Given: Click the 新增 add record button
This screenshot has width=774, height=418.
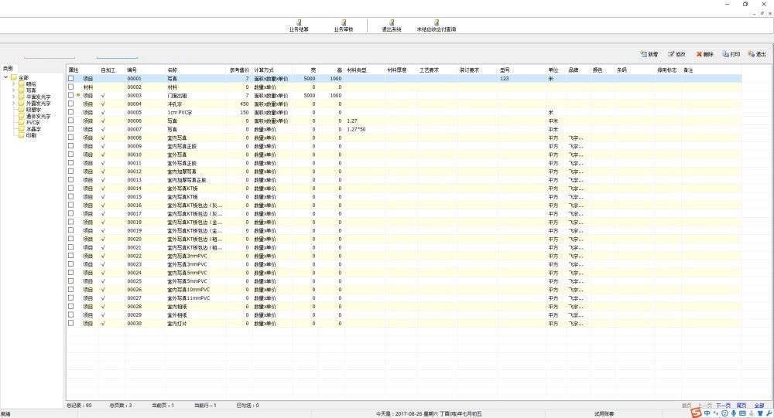Looking at the screenshot, I should point(649,54).
